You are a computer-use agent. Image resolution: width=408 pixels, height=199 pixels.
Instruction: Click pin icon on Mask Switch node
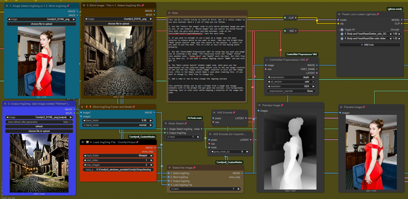[x=186, y=123]
